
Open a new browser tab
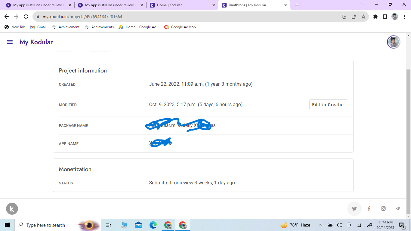297,5
